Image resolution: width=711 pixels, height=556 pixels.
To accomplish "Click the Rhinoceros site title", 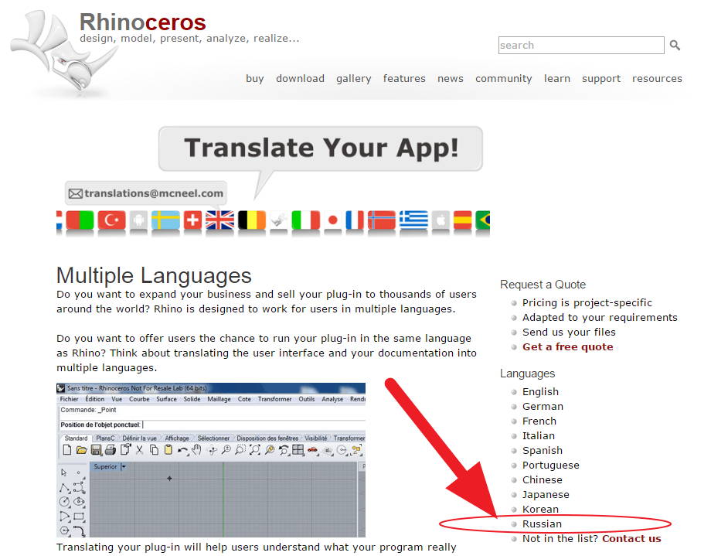I will [143, 22].
